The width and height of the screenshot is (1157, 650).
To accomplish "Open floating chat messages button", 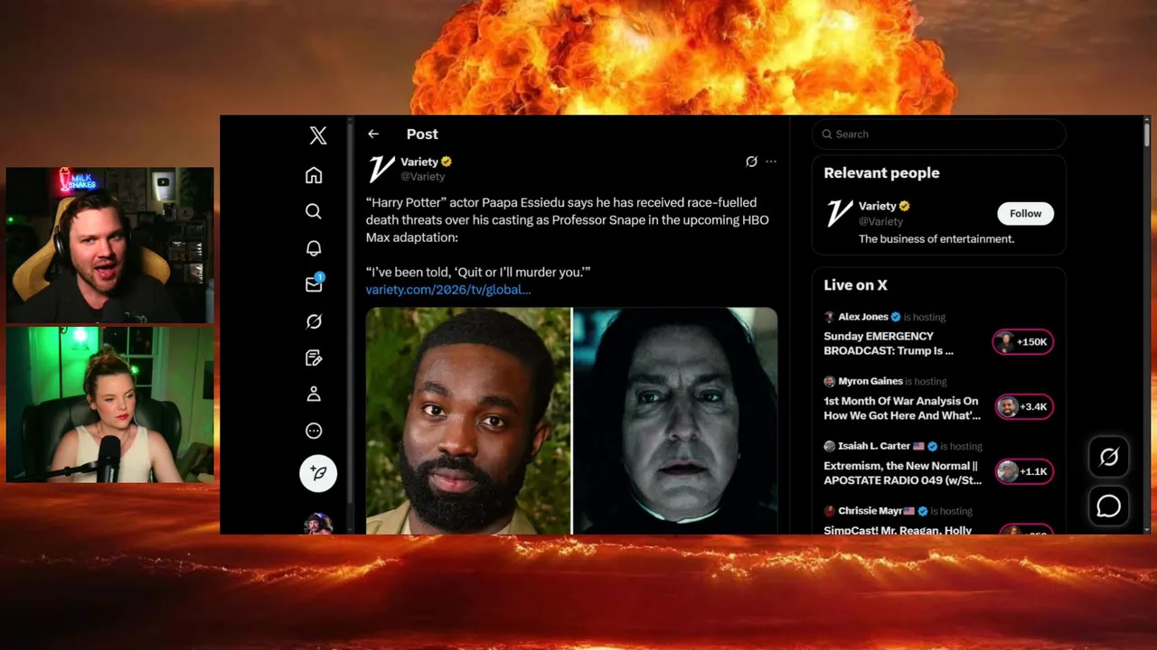I will 1109,506.
